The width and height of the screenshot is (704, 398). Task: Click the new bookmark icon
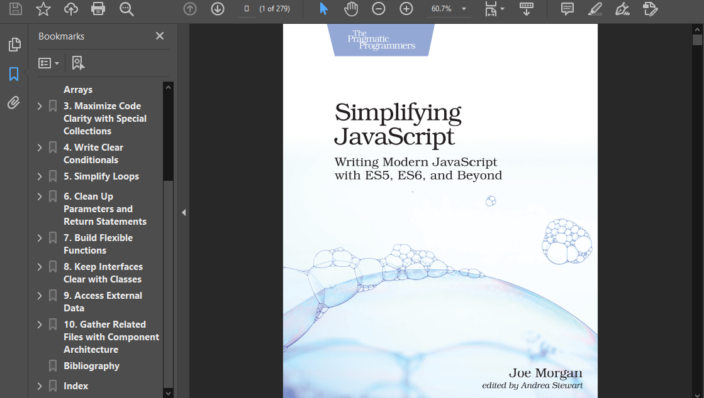click(78, 63)
